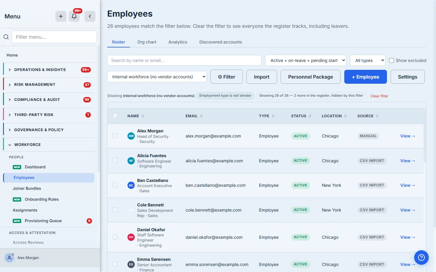Click the sidebar vertical scrollbar
The height and width of the screenshot is (272, 436).
pyautogui.click(x=98, y=109)
